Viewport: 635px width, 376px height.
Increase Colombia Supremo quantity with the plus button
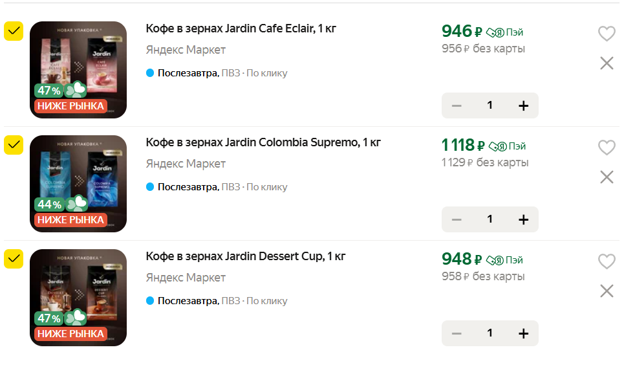[523, 219]
